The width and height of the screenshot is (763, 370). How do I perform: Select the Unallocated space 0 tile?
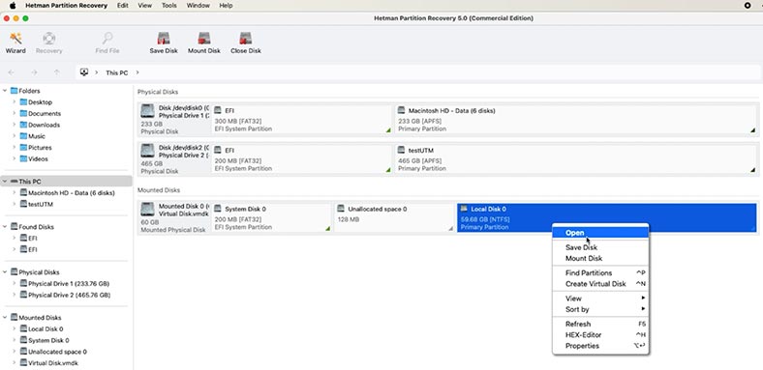click(394, 217)
